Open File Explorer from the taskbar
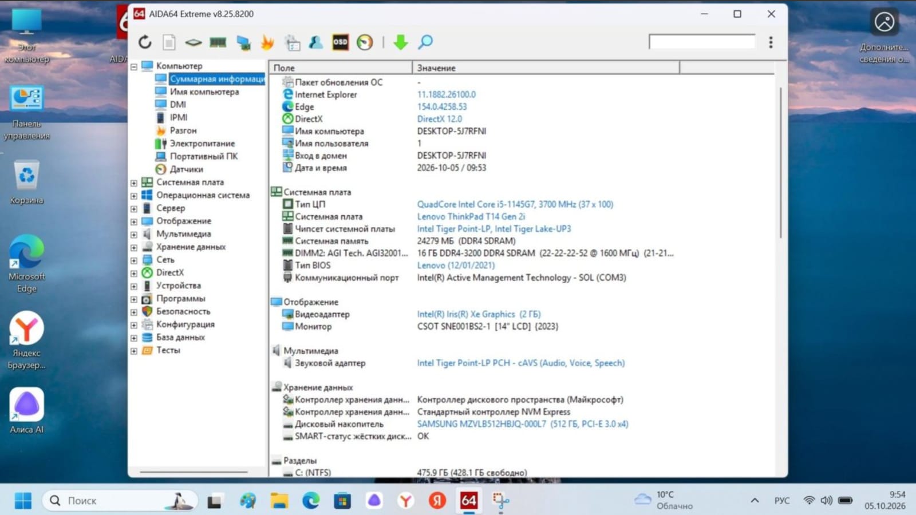 point(279,501)
